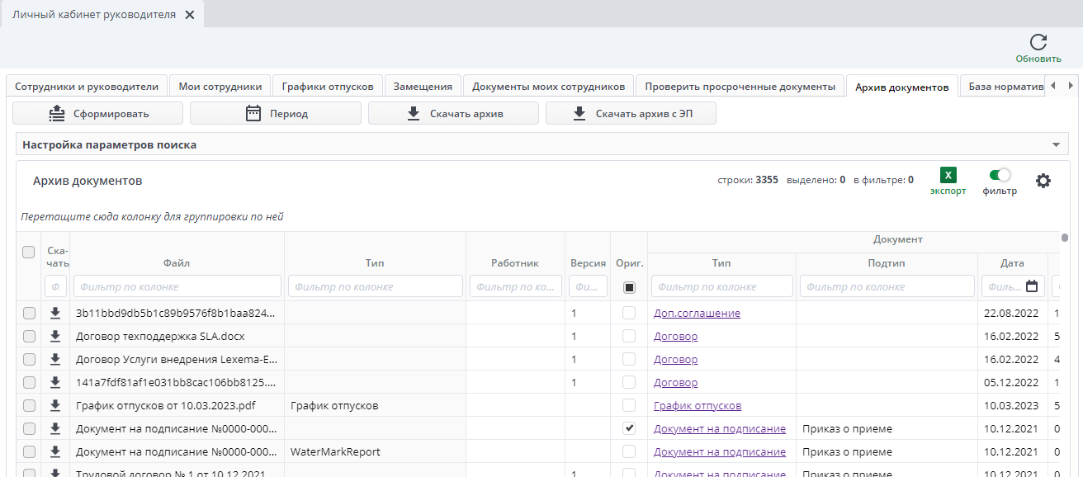Download График отпусков от 10.03.2023.pdf icon

(x=55, y=405)
